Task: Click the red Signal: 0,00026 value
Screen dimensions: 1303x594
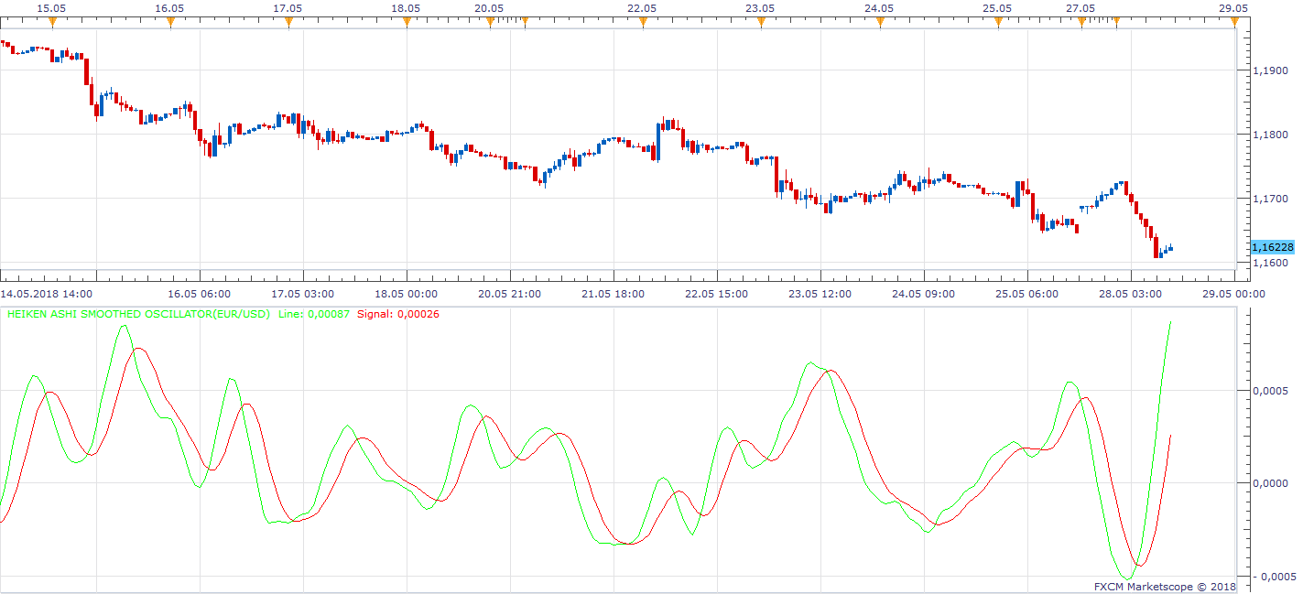Action: (398, 314)
